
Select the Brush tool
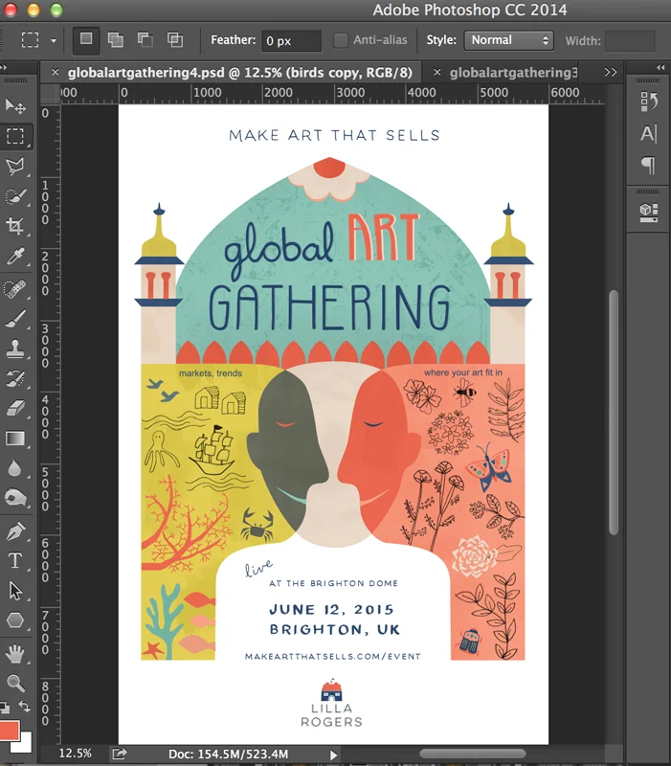[x=15, y=319]
